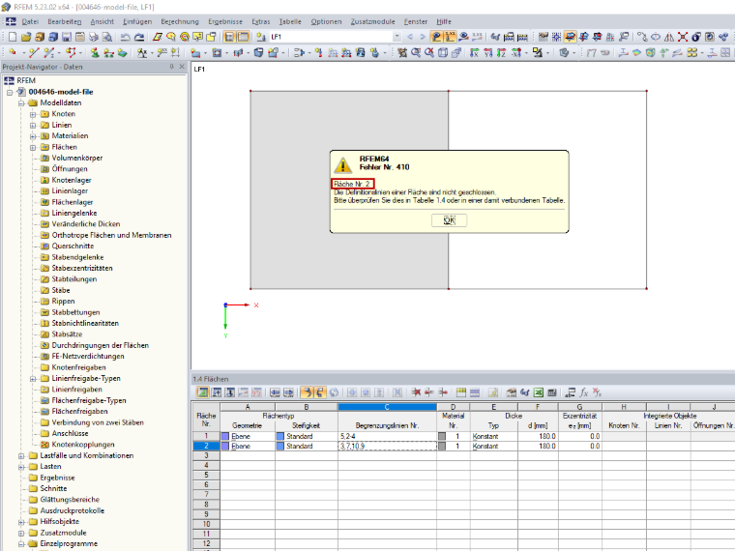Open the Einfügen menu

tap(137, 21)
